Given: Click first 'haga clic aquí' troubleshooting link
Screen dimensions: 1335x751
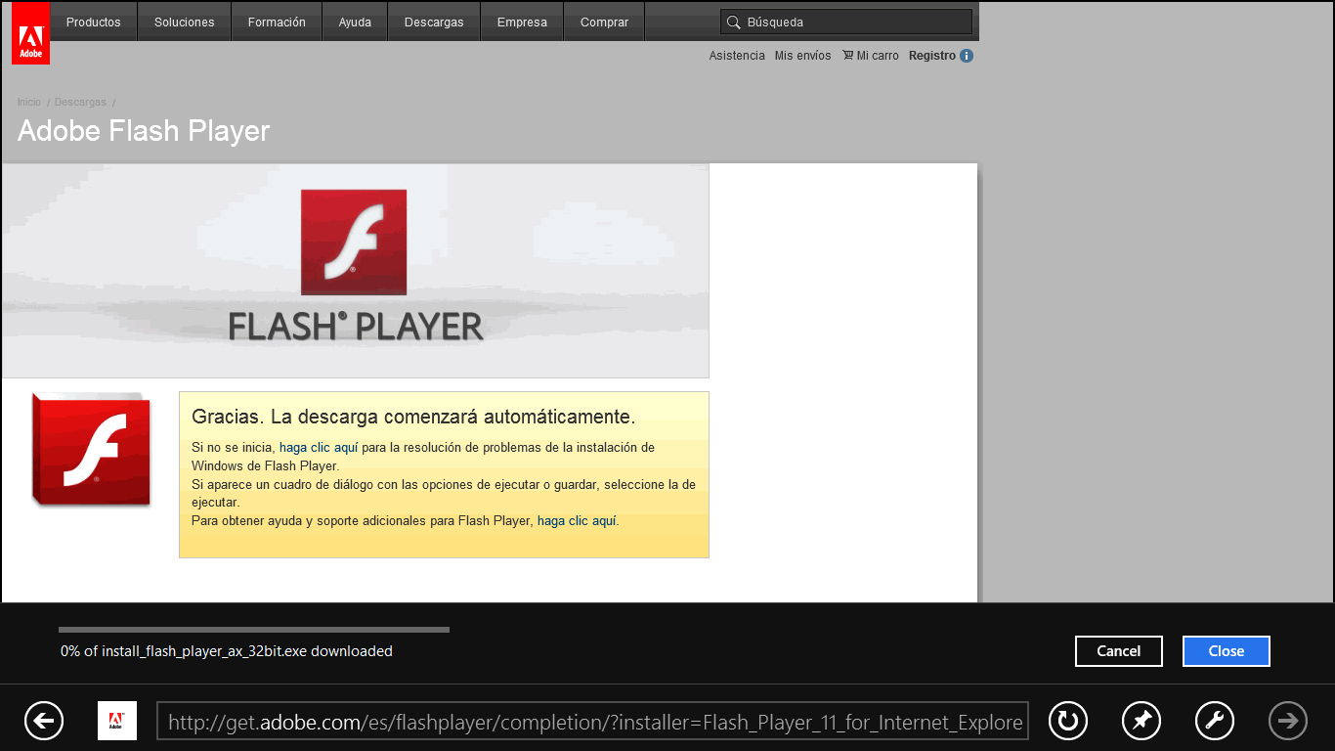Looking at the screenshot, I should 319,447.
